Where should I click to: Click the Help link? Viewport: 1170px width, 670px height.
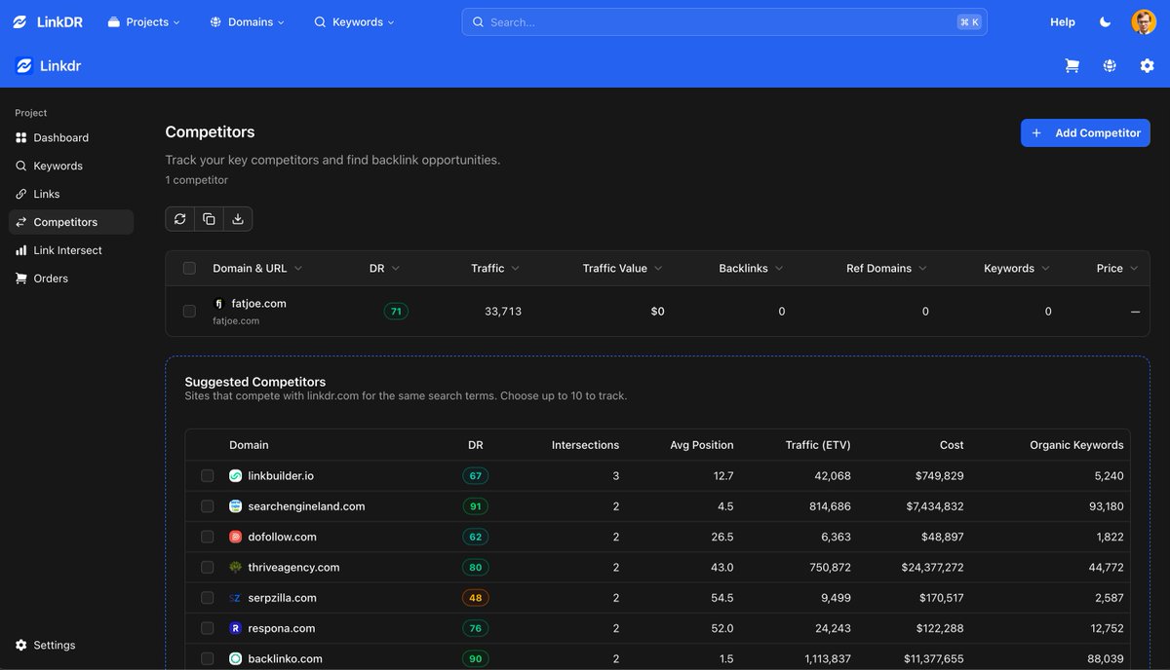tap(1063, 21)
